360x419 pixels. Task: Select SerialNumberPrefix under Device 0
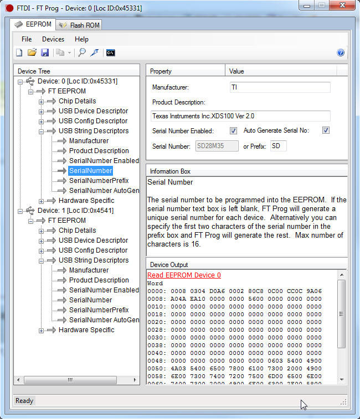99,181
